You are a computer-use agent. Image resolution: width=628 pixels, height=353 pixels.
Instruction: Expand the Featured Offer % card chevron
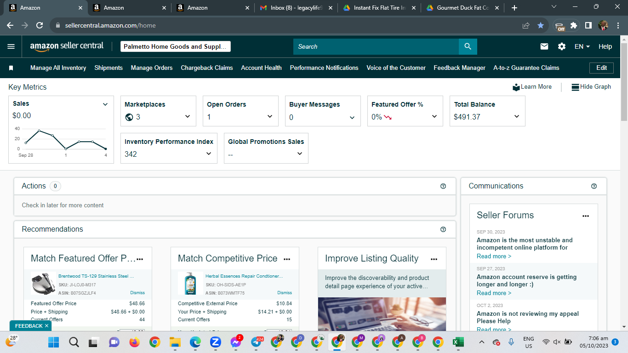pyautogui.click(x=434, y=117)
